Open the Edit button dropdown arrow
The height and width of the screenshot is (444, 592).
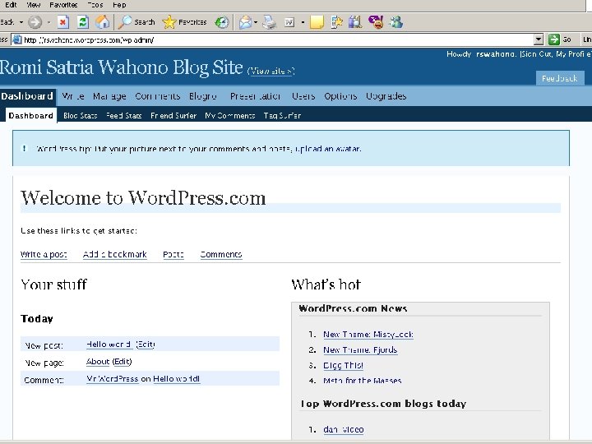[x=303, y=22]
